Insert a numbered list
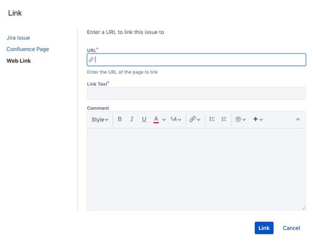313x243 pixels. pyautogui.click(x=224, y=119)
